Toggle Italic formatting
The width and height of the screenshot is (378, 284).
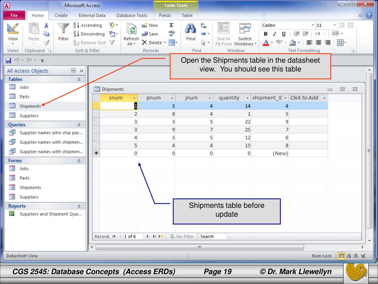pyautogui.click(x=275, y=34)
